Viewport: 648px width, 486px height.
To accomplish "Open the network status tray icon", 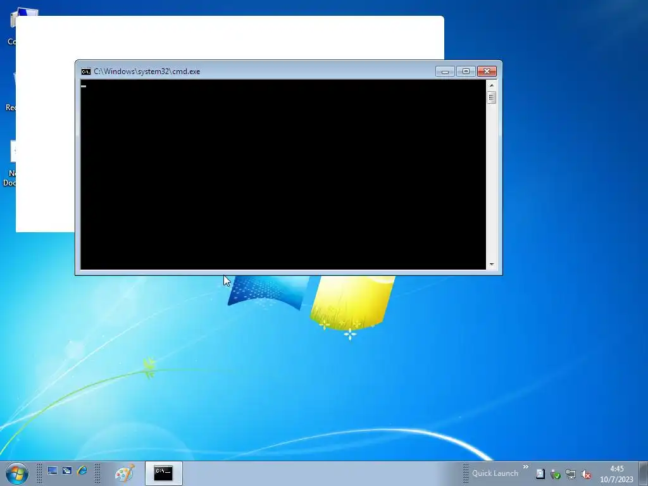I will (x=571, y=475).
